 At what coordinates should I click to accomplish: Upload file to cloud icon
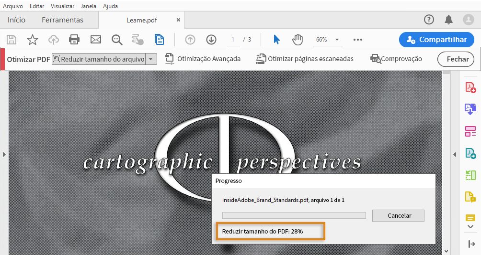pyautogui.click(x=54, y=40)
